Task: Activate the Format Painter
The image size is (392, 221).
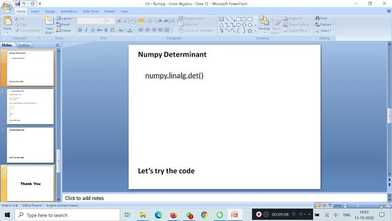Action: click(28, 31)
